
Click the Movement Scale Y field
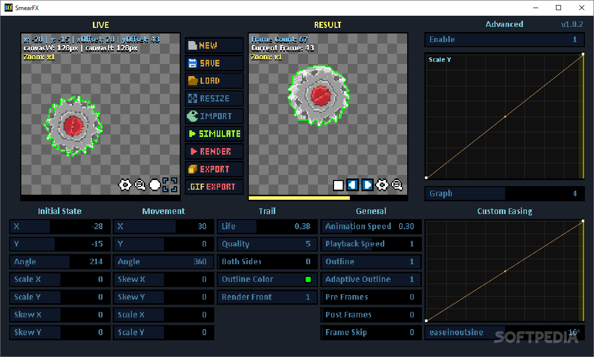point(163,332)
